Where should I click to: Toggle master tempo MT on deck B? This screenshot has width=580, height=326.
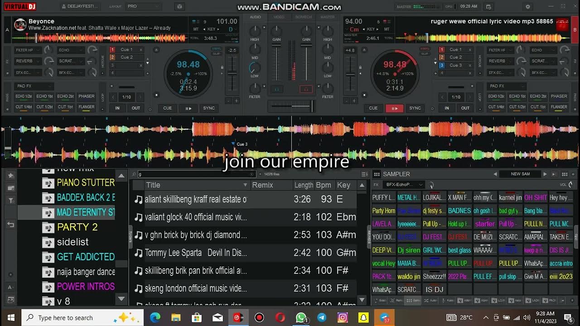(387, 29)
